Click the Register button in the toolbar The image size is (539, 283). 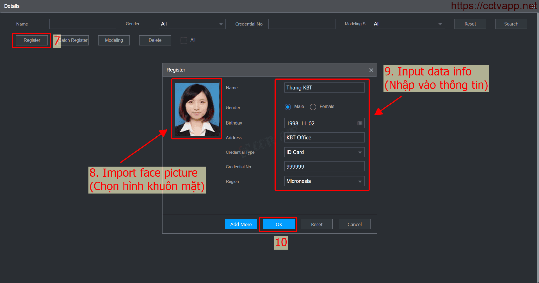point(32,40)
